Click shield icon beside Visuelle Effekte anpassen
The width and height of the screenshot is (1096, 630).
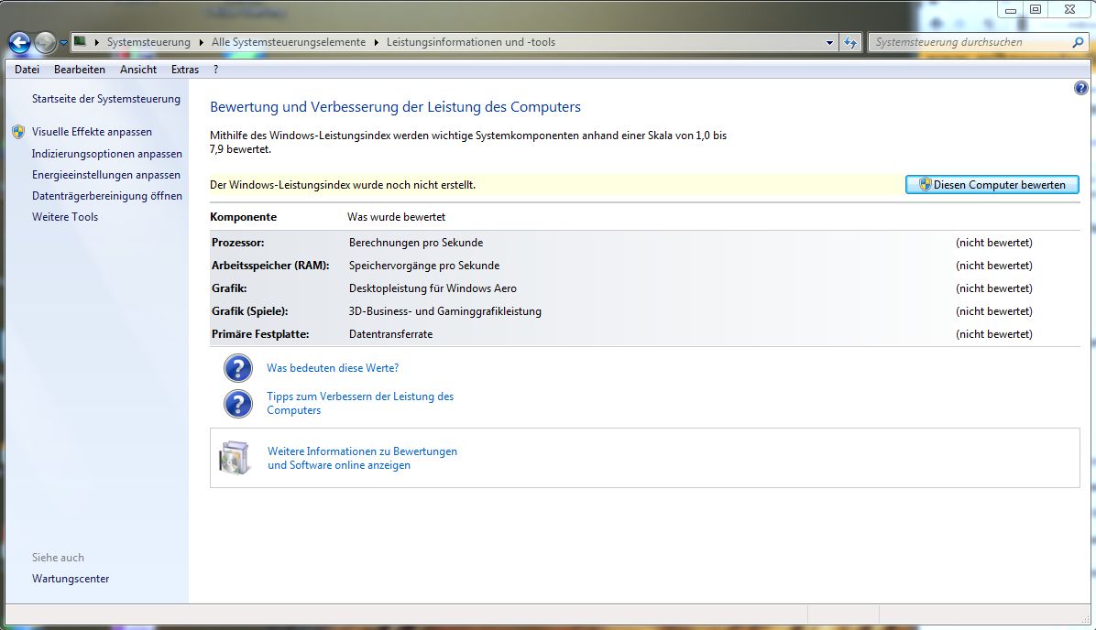[x=18, y=131]
